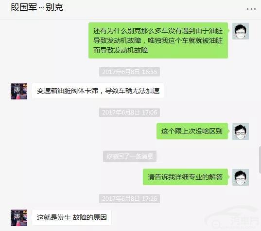Click the chat scrollbar thumb on right edge
Viewport: 261px width, 231px height.
(260, 159)
